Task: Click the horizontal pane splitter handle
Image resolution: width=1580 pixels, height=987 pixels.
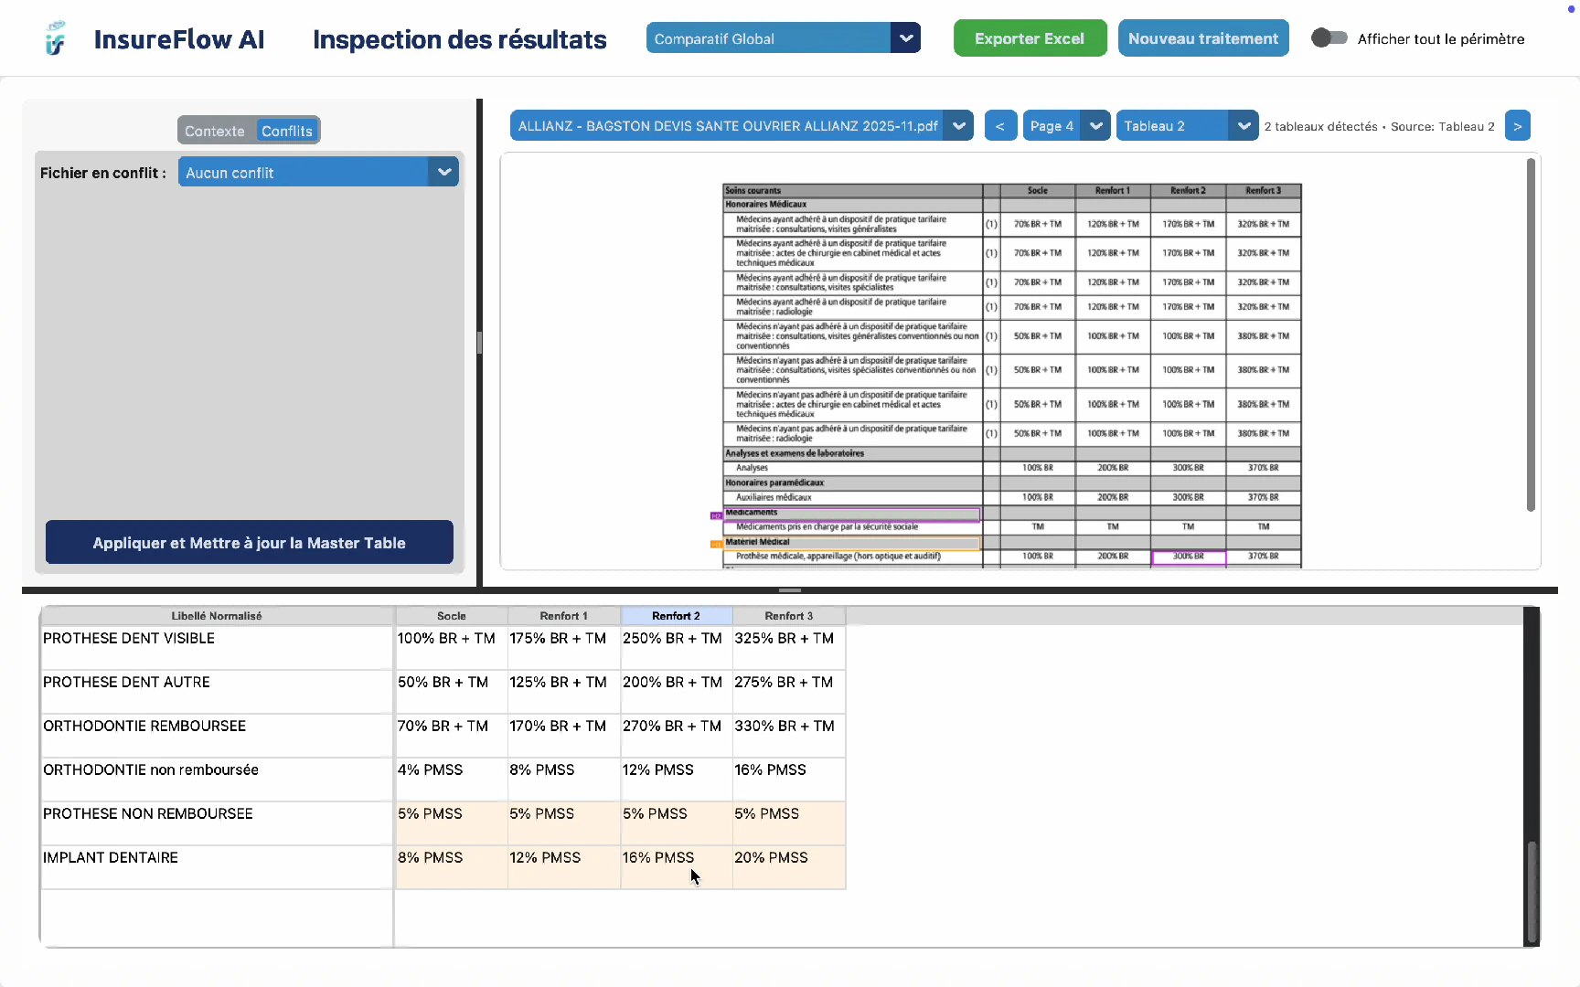Action: [x=790, y=590]
